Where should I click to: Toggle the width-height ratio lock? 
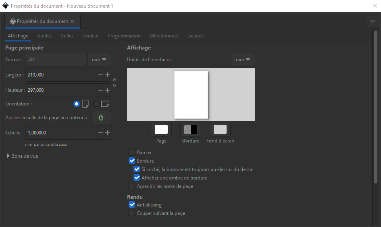click(115, 83)
